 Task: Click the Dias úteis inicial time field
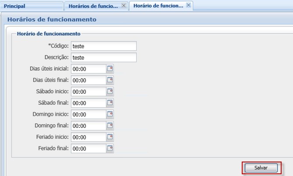[88, 69]
